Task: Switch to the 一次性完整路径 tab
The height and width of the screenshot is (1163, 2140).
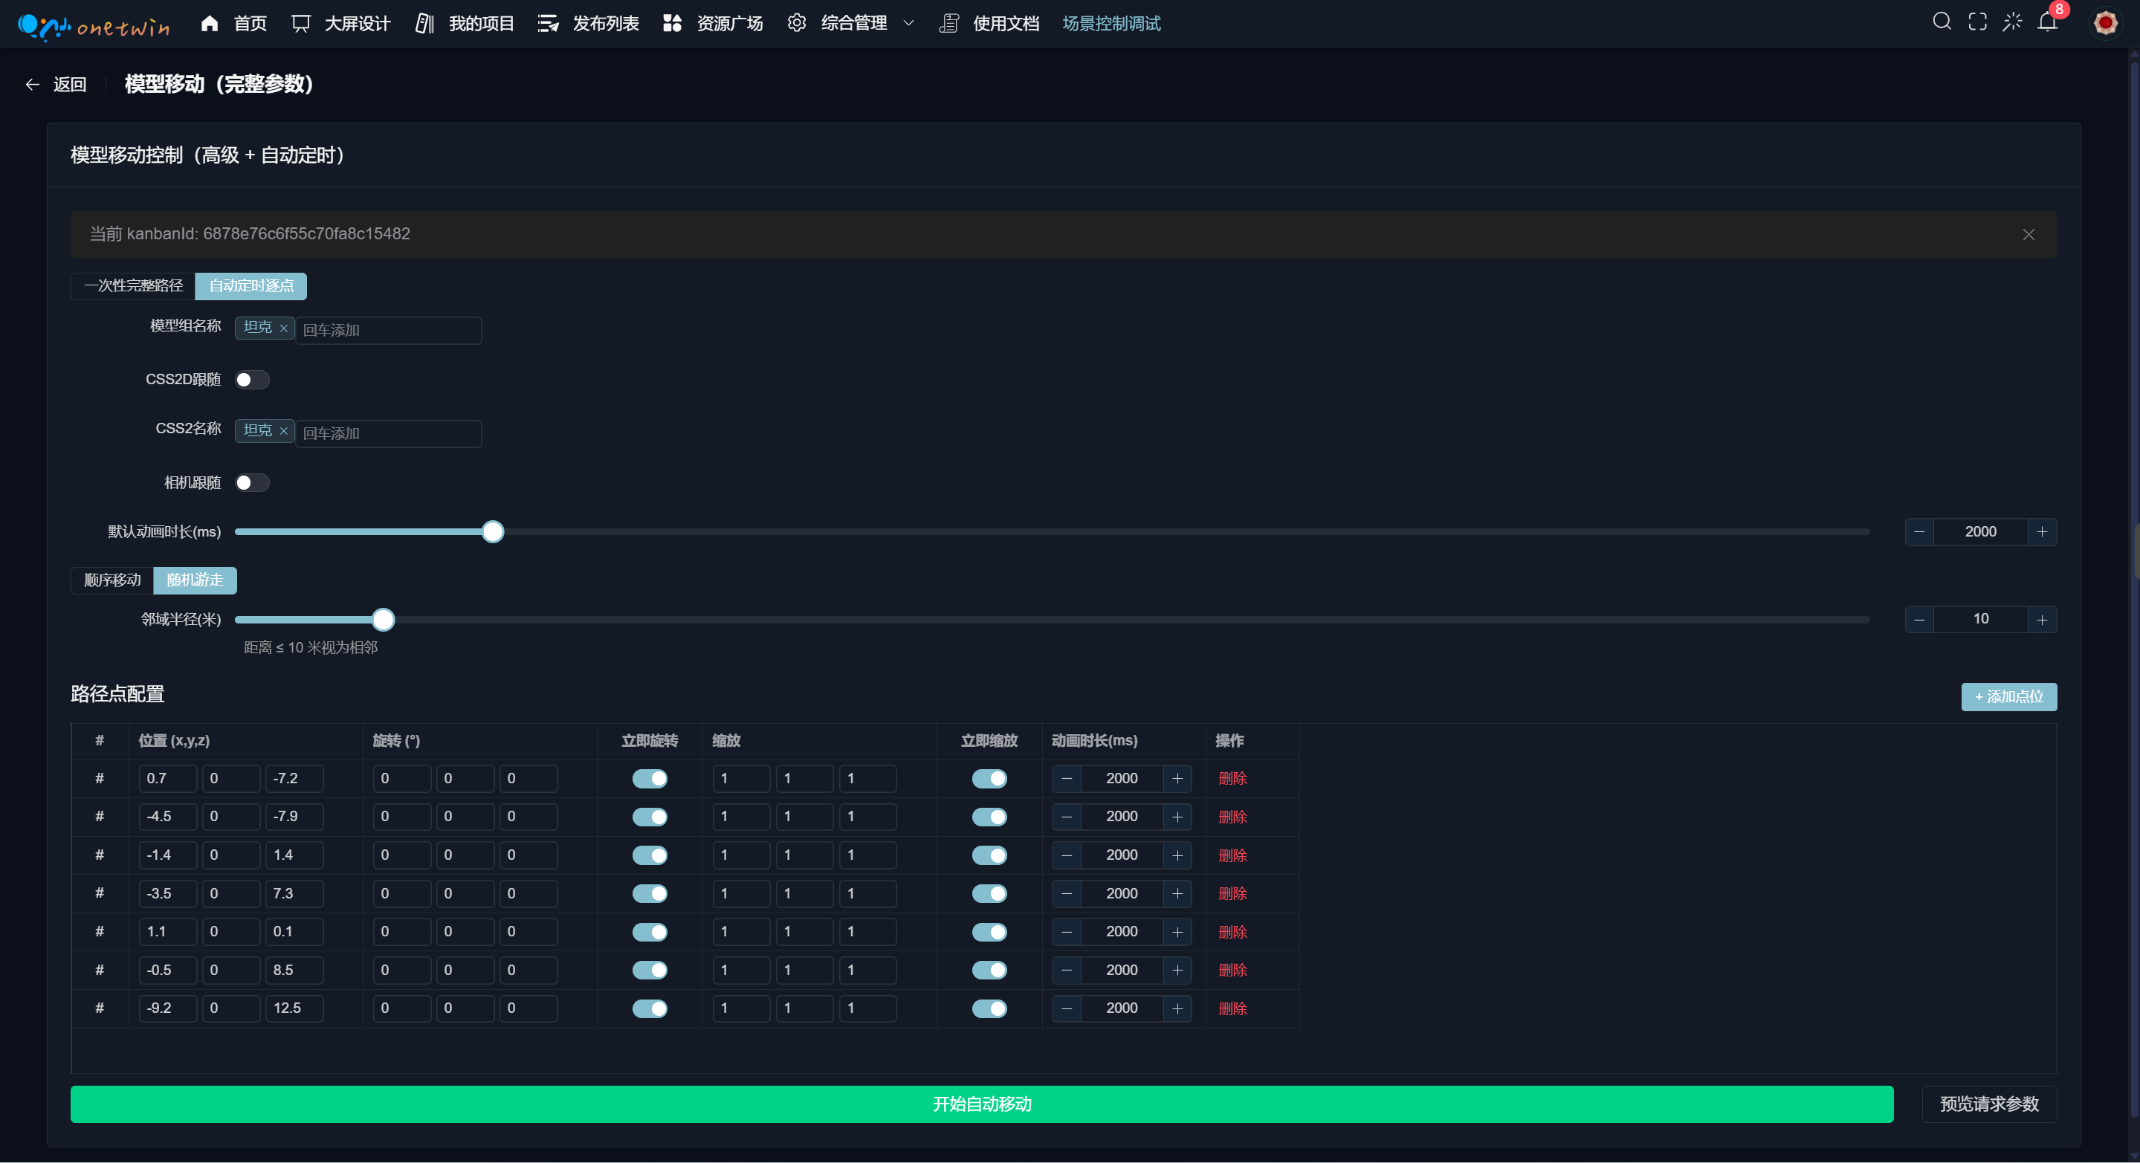Action: coord(133,286)
